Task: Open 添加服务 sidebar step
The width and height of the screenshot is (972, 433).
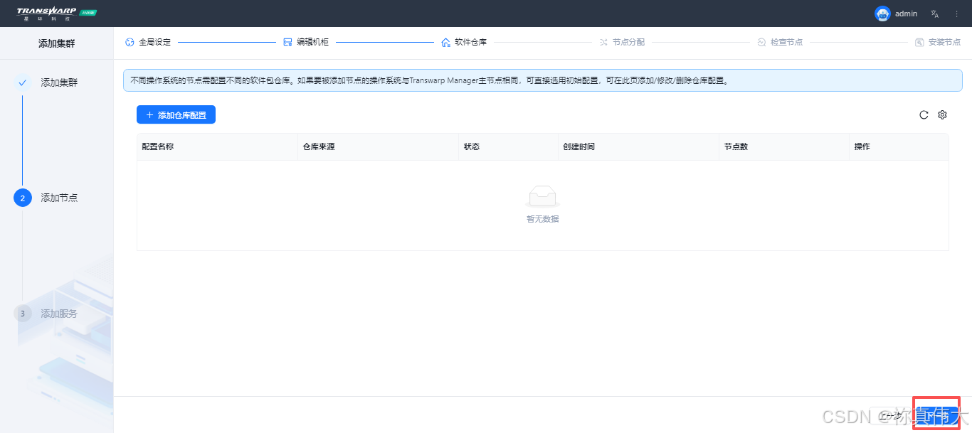Action: coord(59,313)
